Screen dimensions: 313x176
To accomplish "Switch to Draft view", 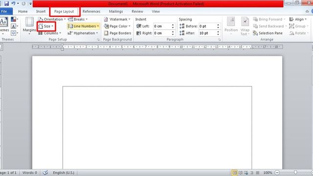I will tap(258, 173).
